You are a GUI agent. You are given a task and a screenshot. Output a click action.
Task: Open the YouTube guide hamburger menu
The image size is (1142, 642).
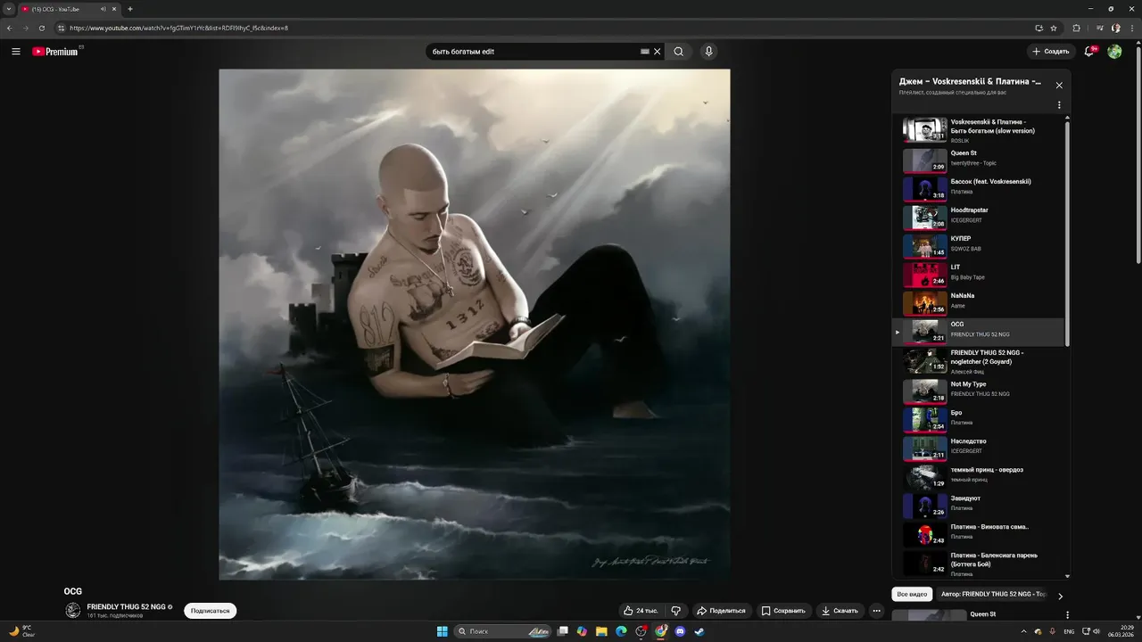[16, 52]
